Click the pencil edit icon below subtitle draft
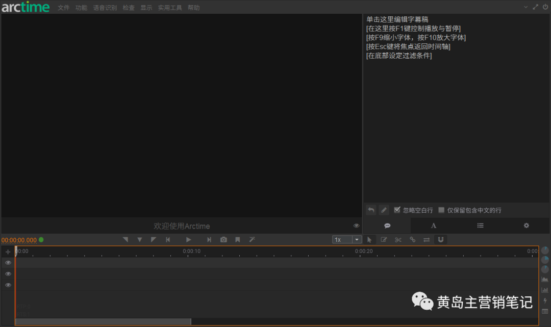Viewport: 551px width, 327px height. coord(384,210)
